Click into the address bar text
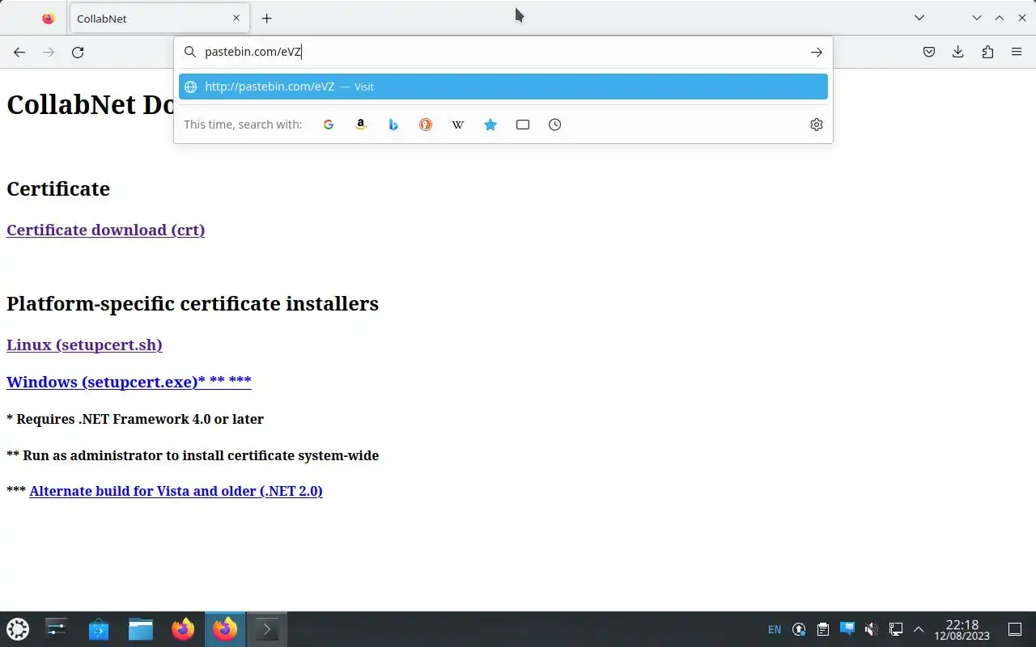The image size is (1036, 647). [502, 52]
